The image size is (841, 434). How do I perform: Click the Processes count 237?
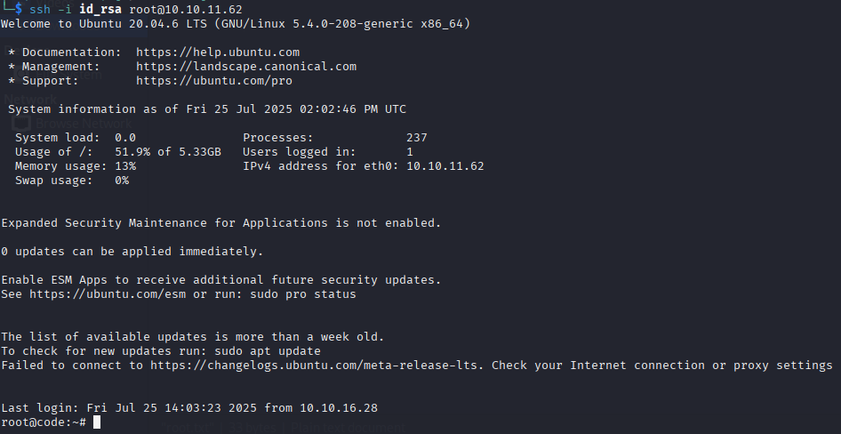click(416, 138)
